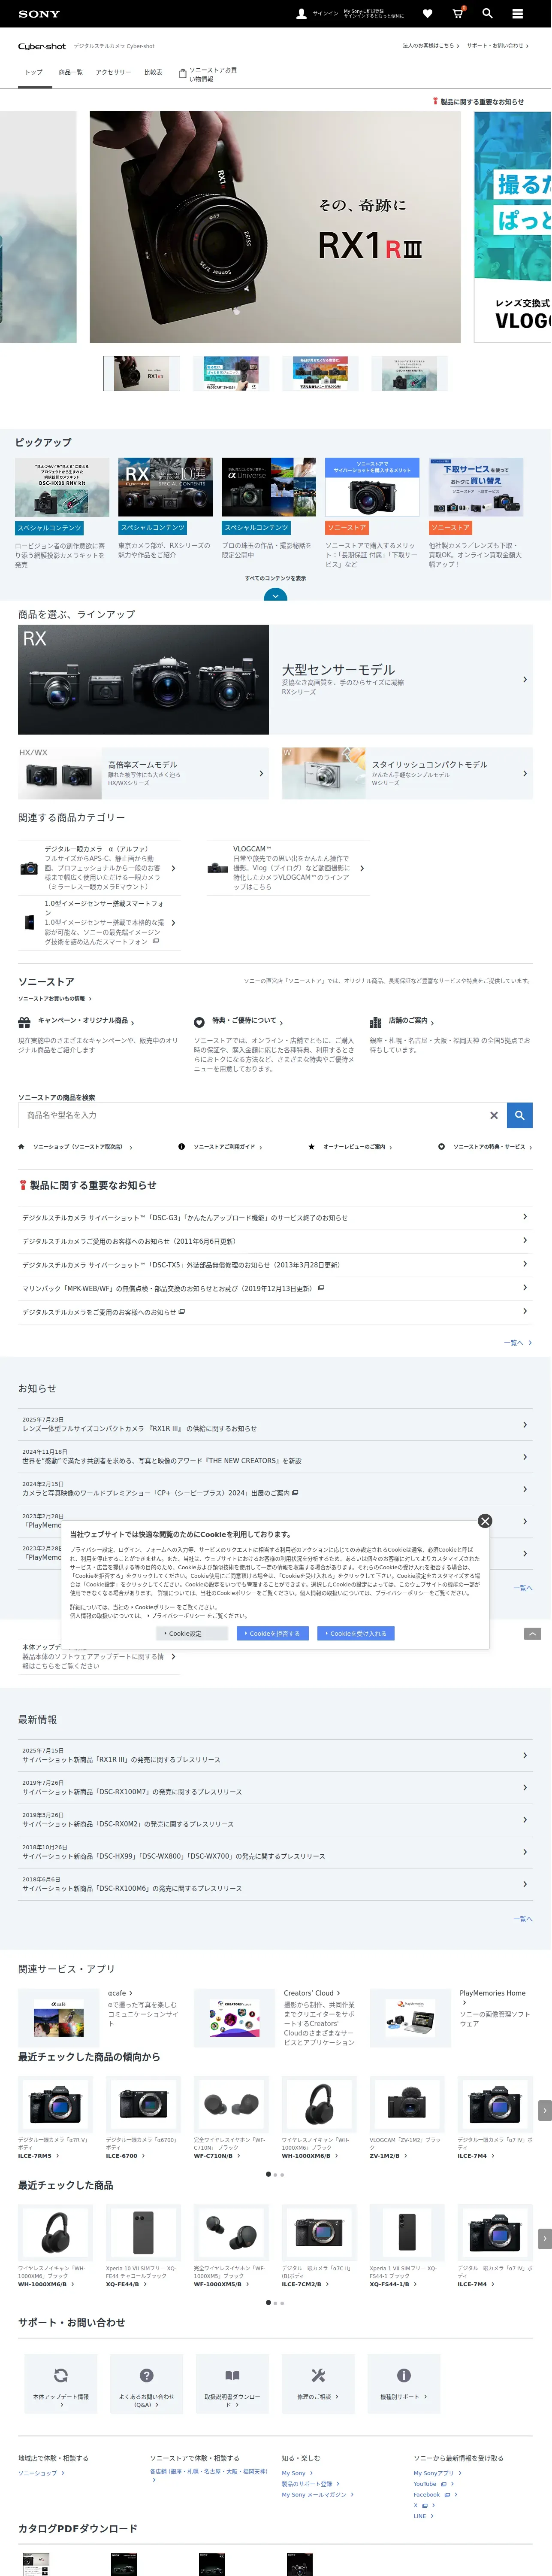Viewport: 552px width, 2576px height.
Task: Open the RX1R III 供給に関するお知らせ news row
Action: (x=275, y=1424)
